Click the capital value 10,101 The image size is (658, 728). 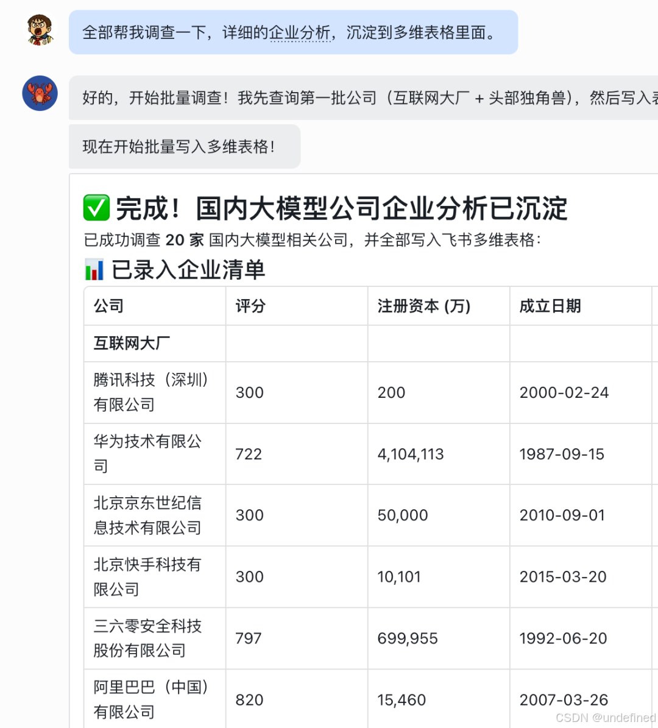[x=399, y=577]
